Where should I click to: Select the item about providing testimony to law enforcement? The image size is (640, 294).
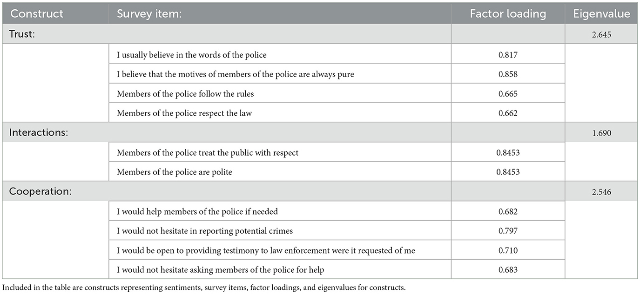click(x=266, y=251)
